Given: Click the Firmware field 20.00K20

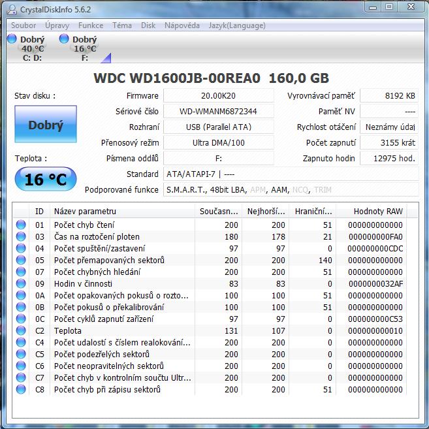Looking at the screenshot, I should click(x=218, y=96).
